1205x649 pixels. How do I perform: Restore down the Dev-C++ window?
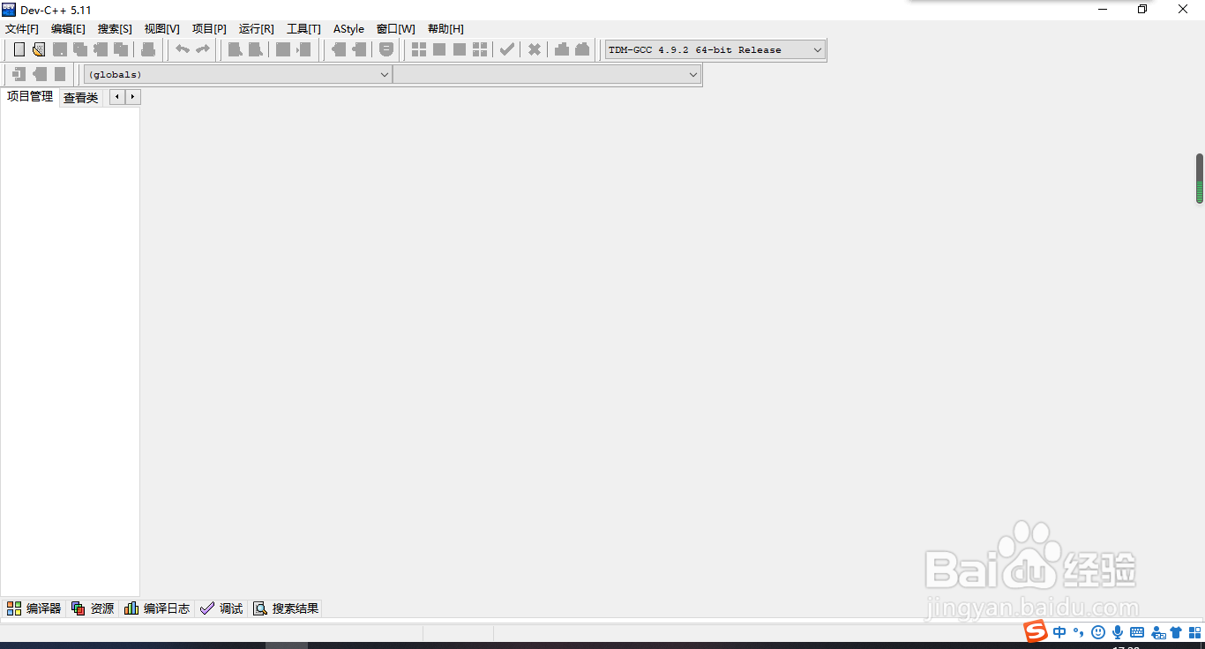1142,10
